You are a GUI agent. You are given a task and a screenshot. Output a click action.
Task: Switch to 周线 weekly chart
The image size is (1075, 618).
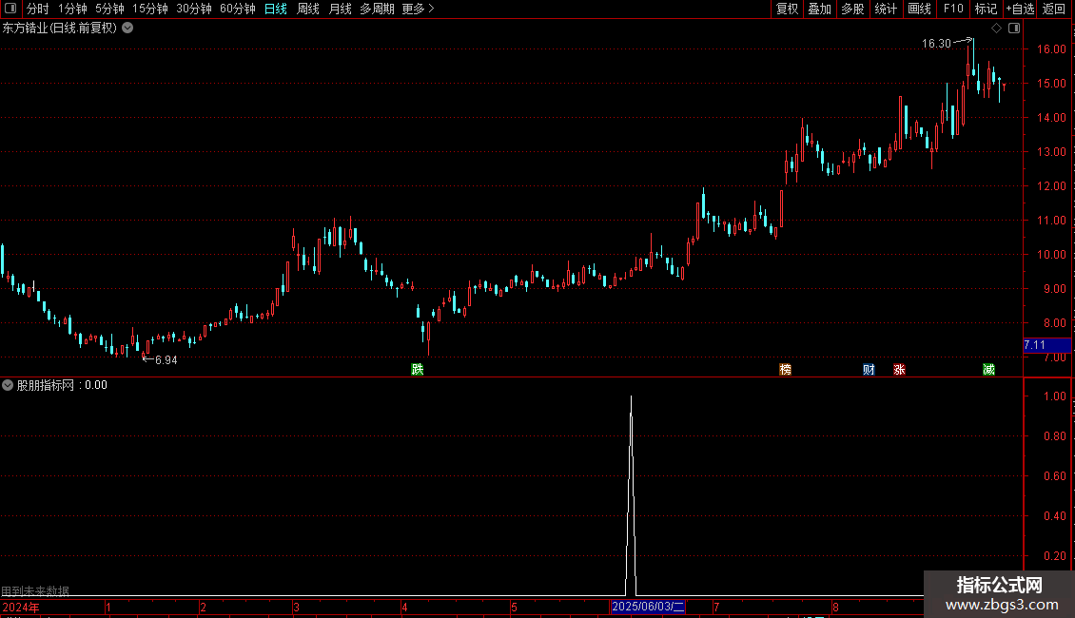pos(308,9)
